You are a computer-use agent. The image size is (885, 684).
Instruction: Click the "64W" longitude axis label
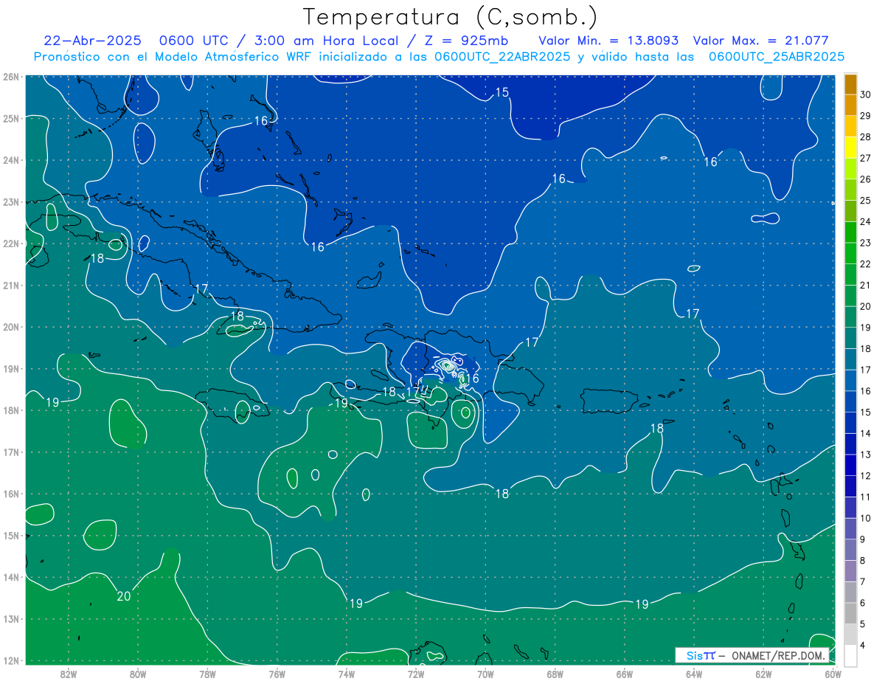[x=694, y=674]
